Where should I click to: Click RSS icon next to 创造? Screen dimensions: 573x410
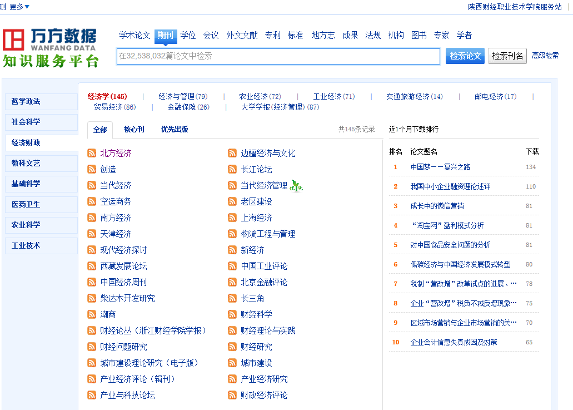pyautogui.click(x=92, y=169)
